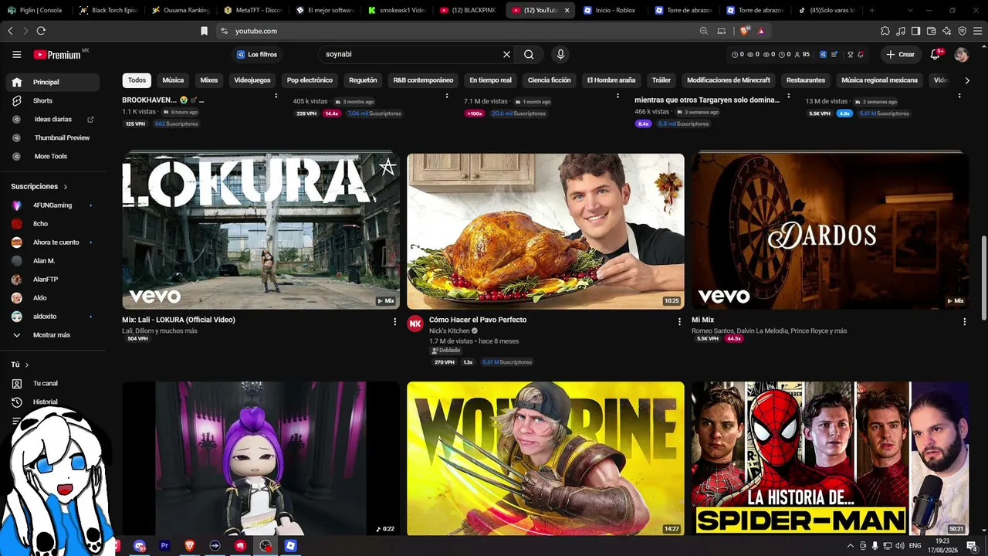
Task: Select the Todos filter chip
Action: pyautogui.click(x=137, y=80)
